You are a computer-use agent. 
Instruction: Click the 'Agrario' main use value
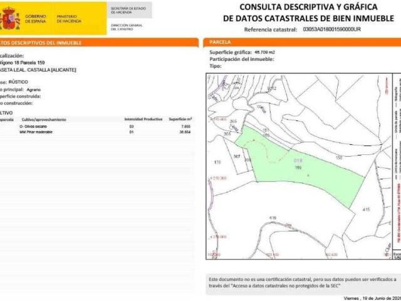pyautogui.click(x=33, y=90)
